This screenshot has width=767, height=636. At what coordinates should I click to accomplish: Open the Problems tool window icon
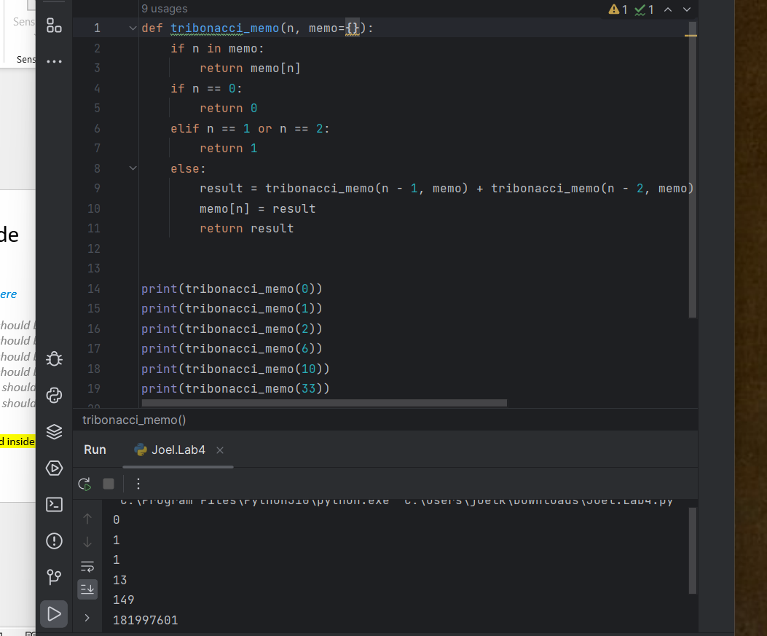(54, 541)
